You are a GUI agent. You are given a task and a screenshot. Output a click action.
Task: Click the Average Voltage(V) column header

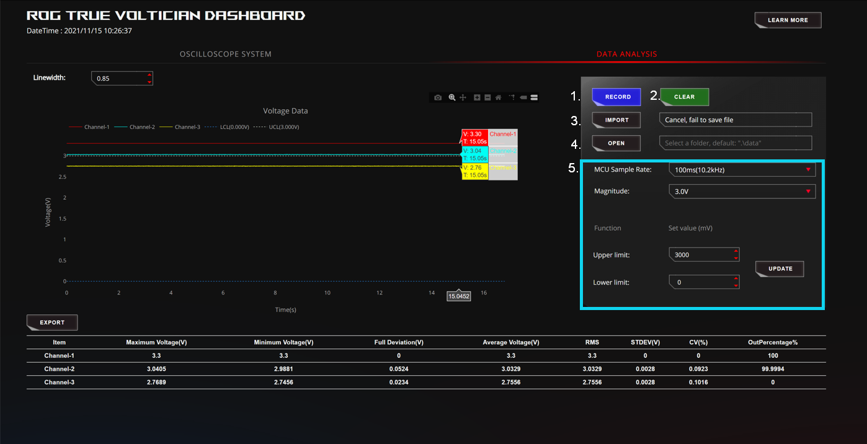pos(511,342)
